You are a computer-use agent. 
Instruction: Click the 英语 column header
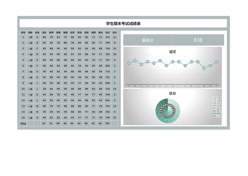58,32
